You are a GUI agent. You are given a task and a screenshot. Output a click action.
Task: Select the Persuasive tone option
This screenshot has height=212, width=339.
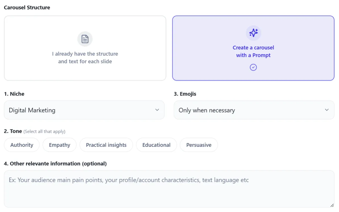click(x=199, y=145)
